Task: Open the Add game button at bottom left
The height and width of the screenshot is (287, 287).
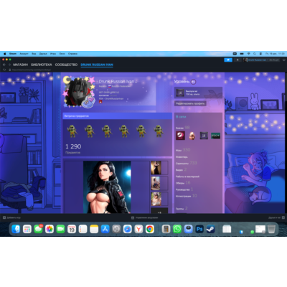Action: (x=11, y=217)
